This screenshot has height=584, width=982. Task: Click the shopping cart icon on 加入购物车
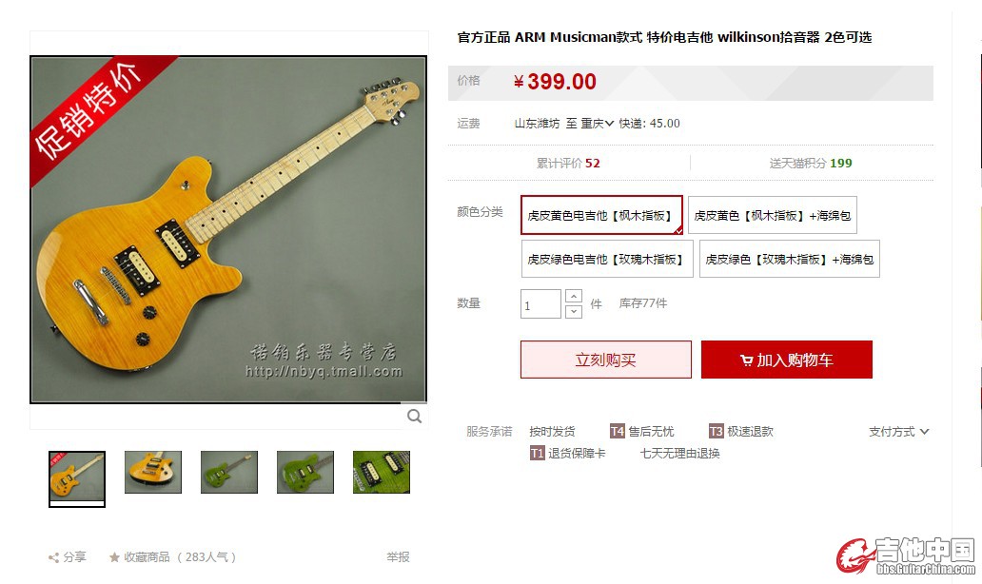[x=747, y=360]
